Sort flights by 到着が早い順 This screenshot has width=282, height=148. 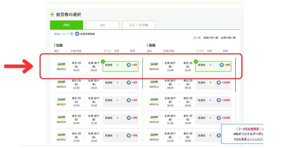pos(211,38)
